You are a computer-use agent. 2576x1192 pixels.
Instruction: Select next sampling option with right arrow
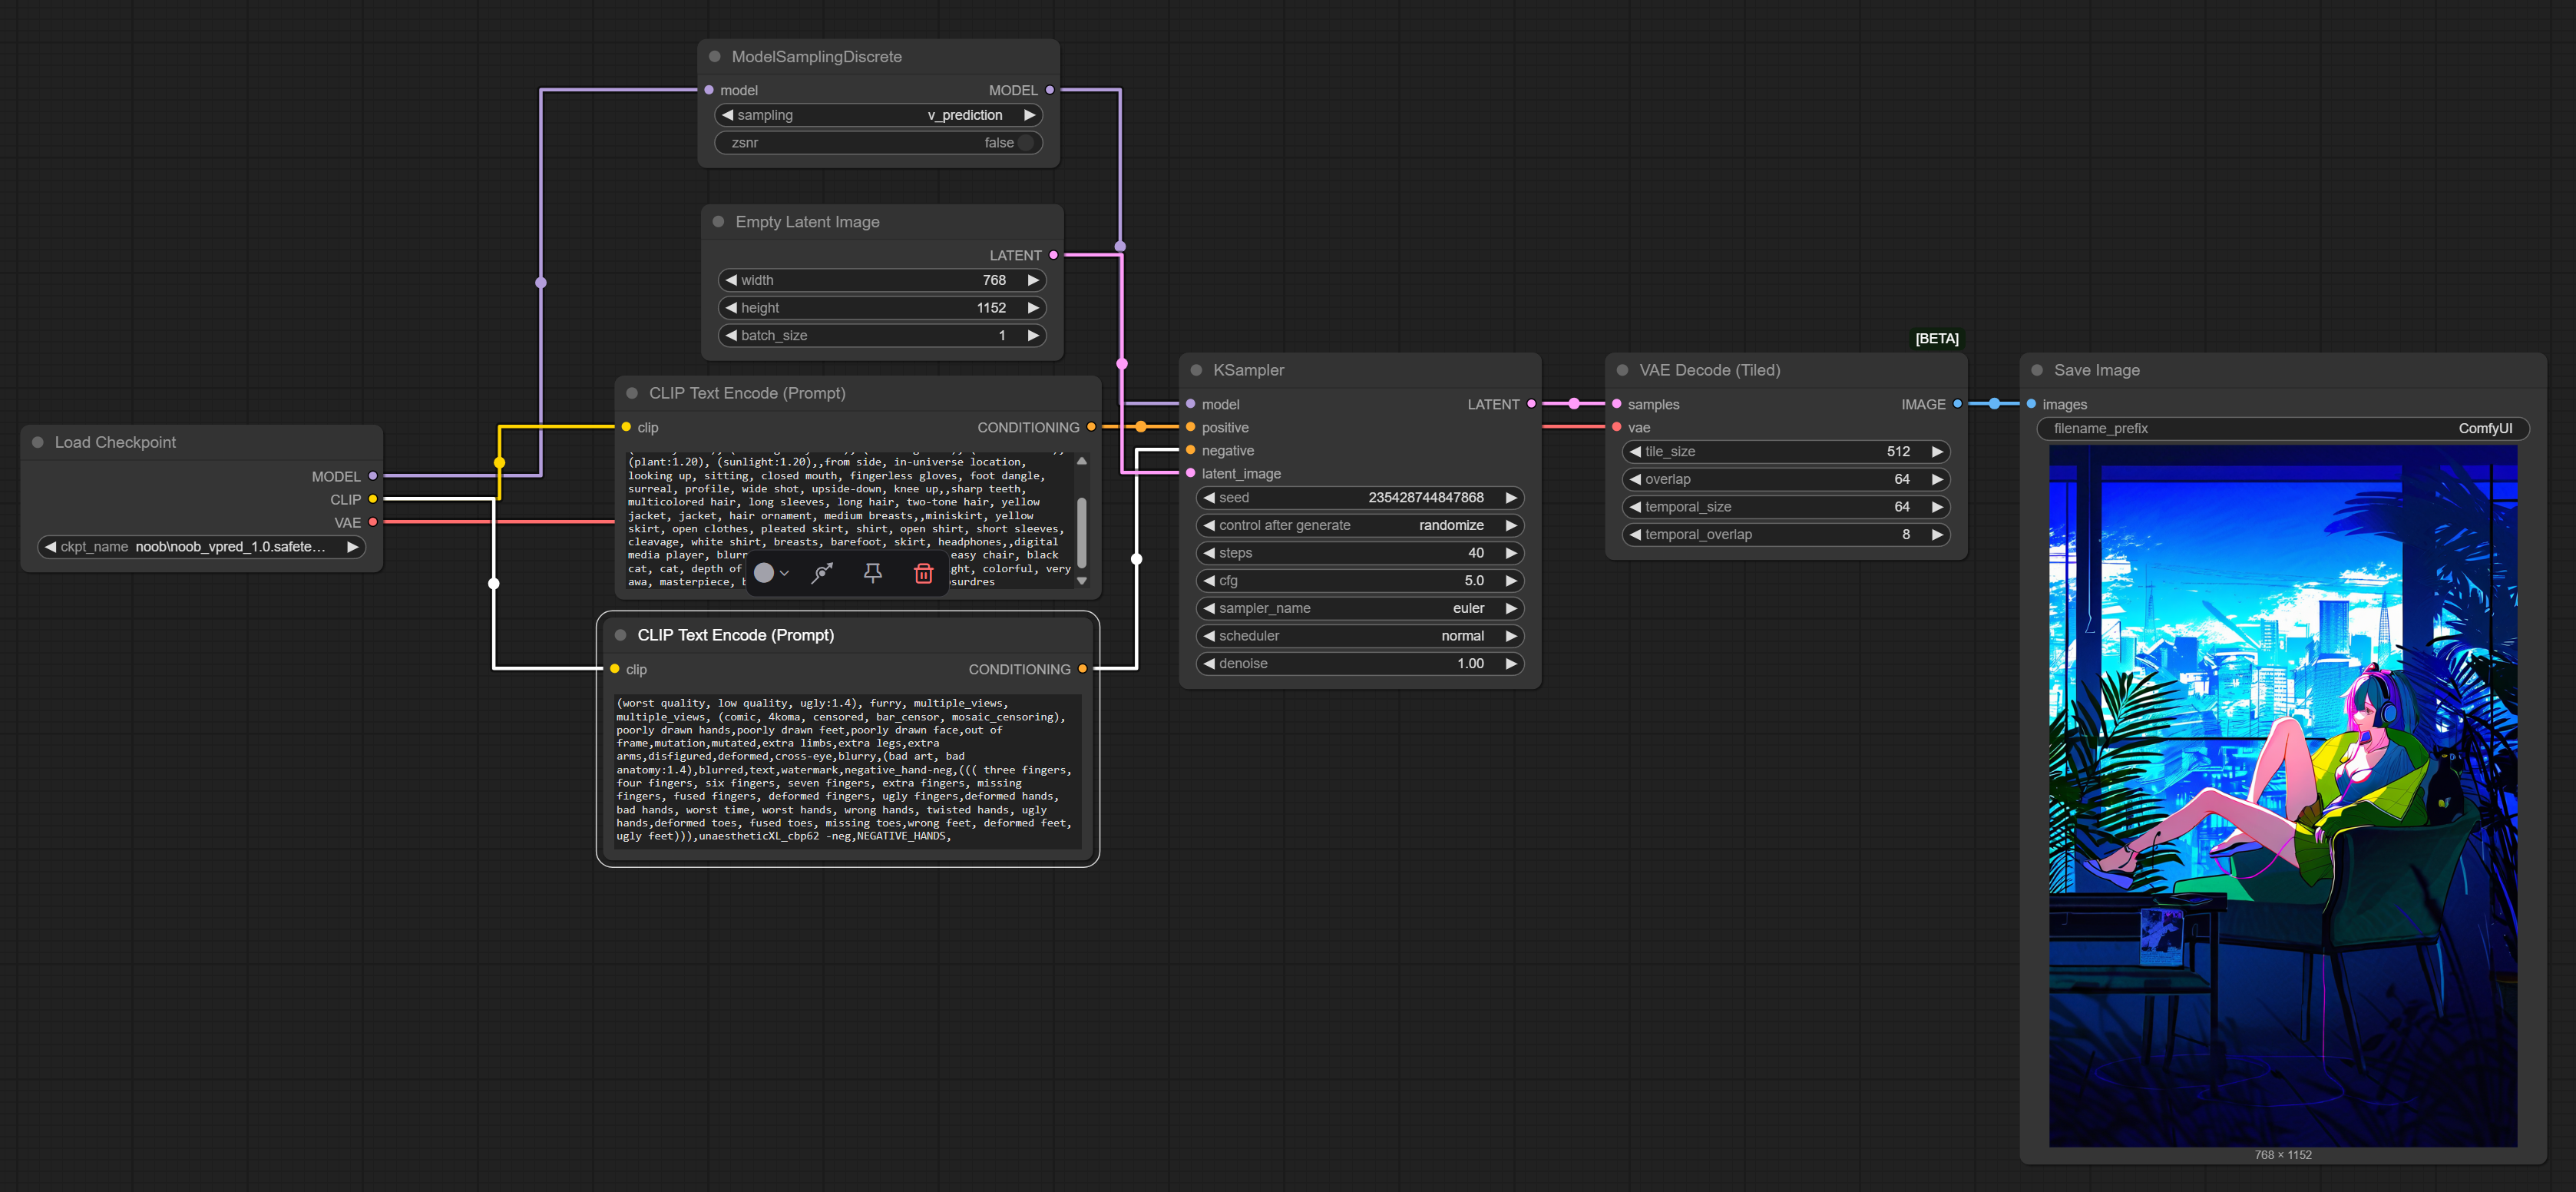tap(1030, 115)
